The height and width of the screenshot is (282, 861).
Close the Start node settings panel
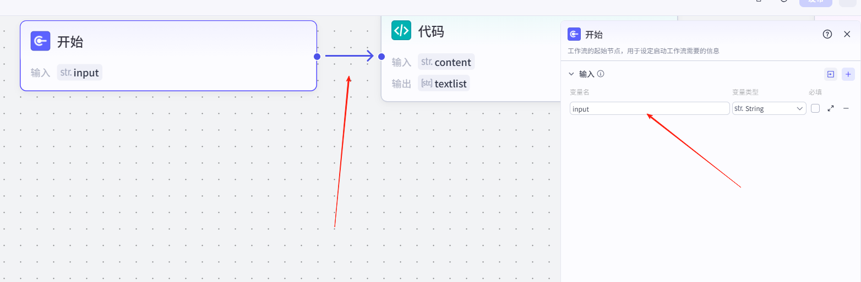click(x=847, y=34)
